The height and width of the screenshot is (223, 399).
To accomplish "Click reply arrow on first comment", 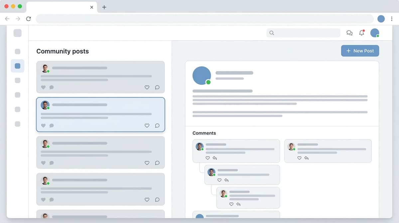I will [x=215, y=158].
